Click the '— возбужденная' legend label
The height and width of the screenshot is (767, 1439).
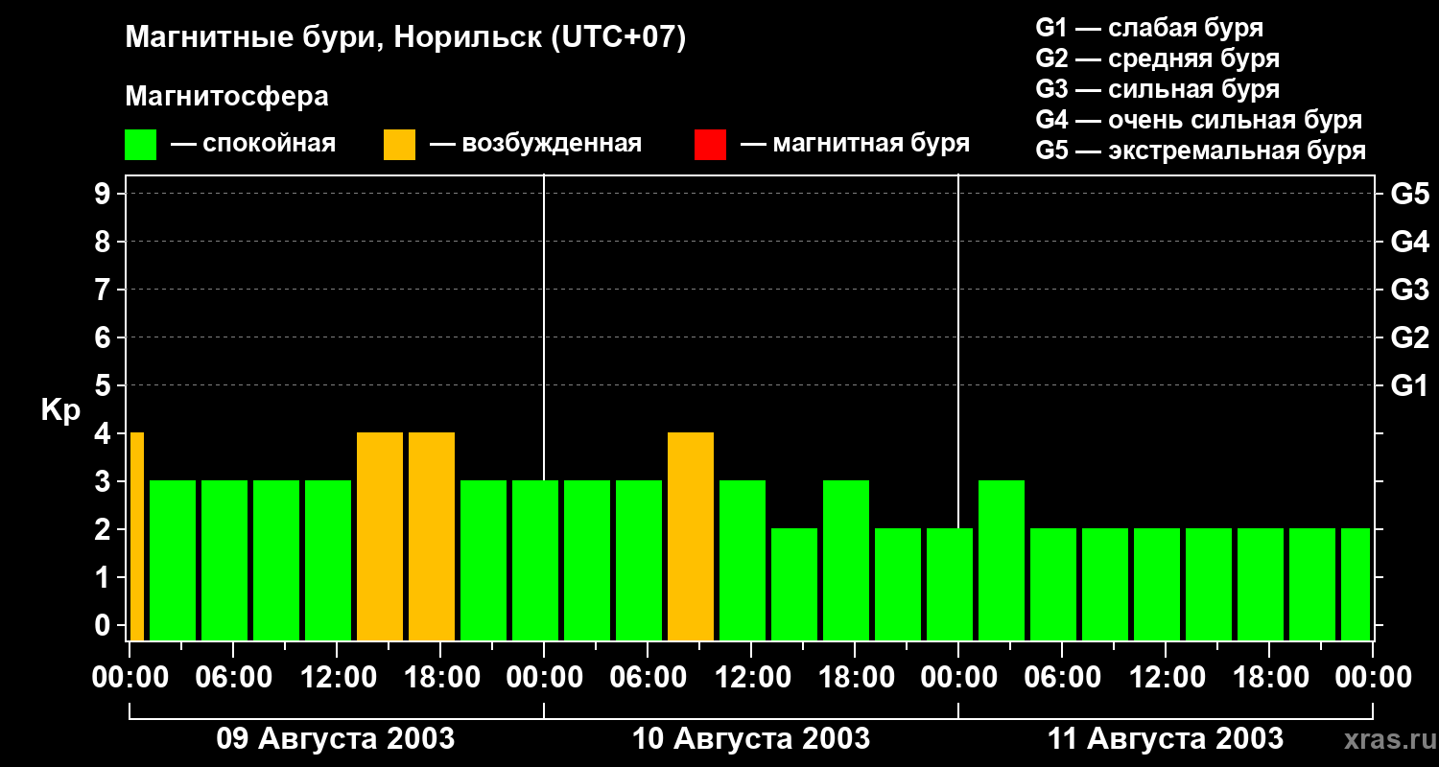[x=535, y=145]
